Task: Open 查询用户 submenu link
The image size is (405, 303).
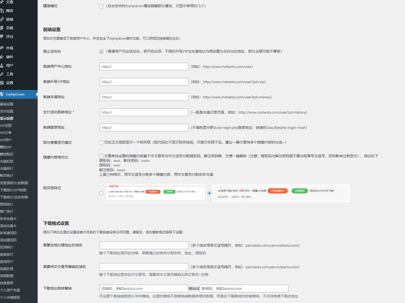Action: [x=7, y=262]
